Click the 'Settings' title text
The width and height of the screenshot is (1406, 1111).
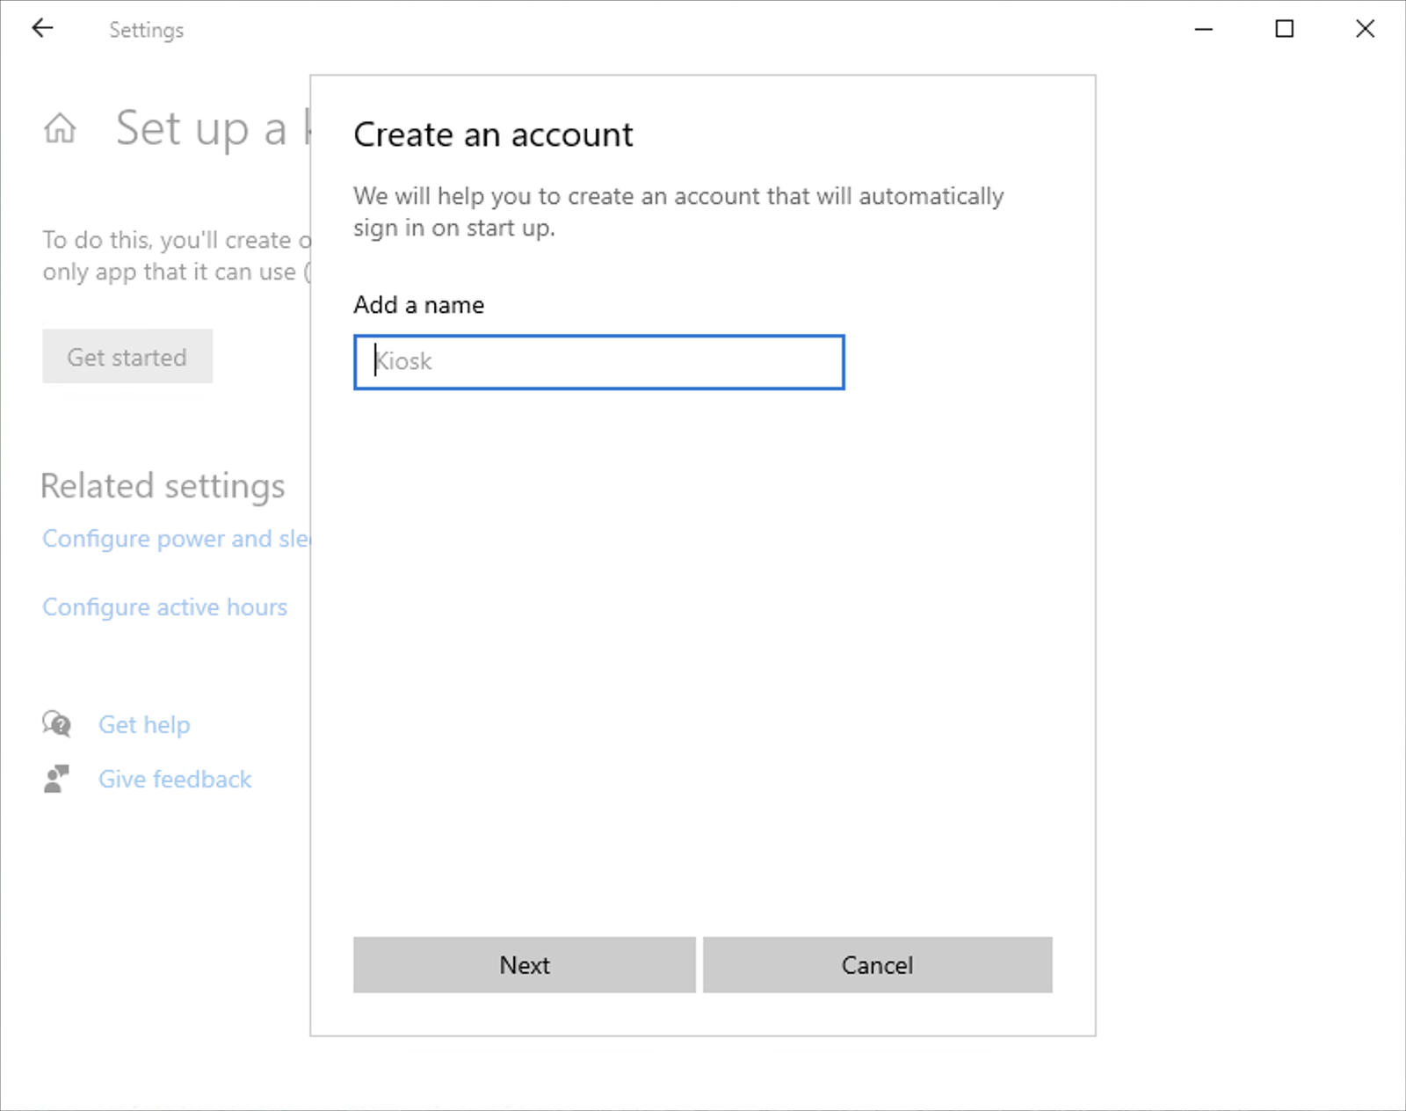coord(146,30)
